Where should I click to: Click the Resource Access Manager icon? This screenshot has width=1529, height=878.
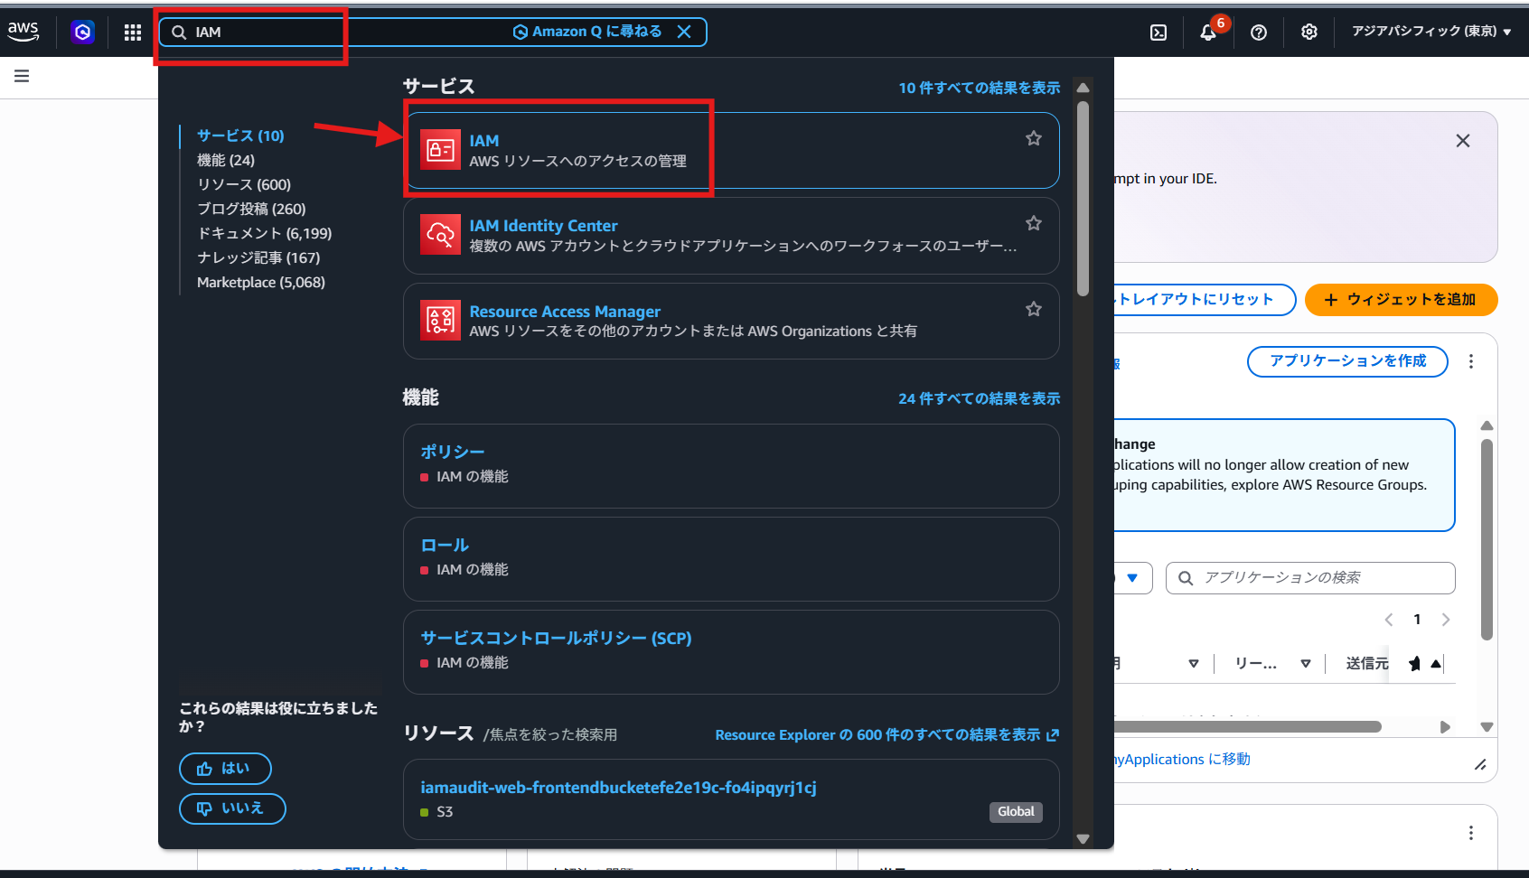tap(440, 321)
